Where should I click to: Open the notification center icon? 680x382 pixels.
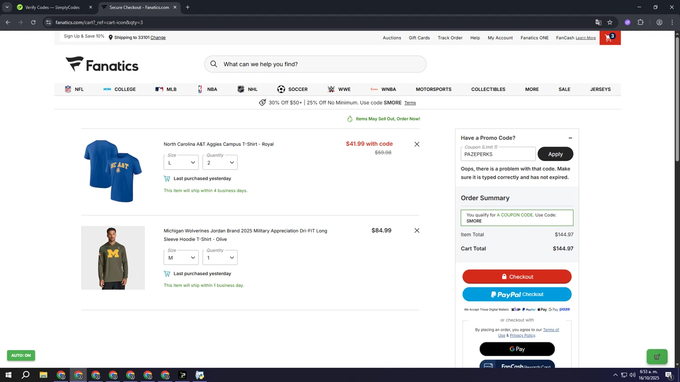669,375
